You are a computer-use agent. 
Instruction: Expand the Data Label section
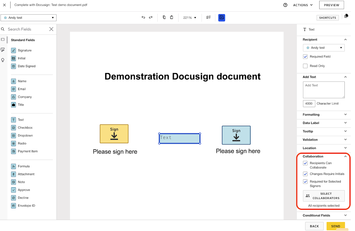[x=324, y=123]
